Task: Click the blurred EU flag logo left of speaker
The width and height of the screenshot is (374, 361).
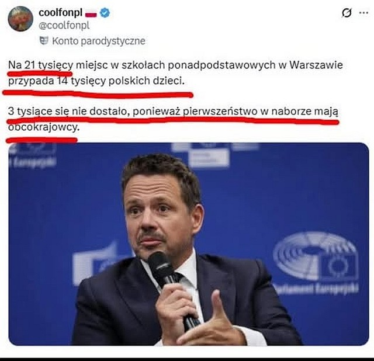Action: click(95, 263)
